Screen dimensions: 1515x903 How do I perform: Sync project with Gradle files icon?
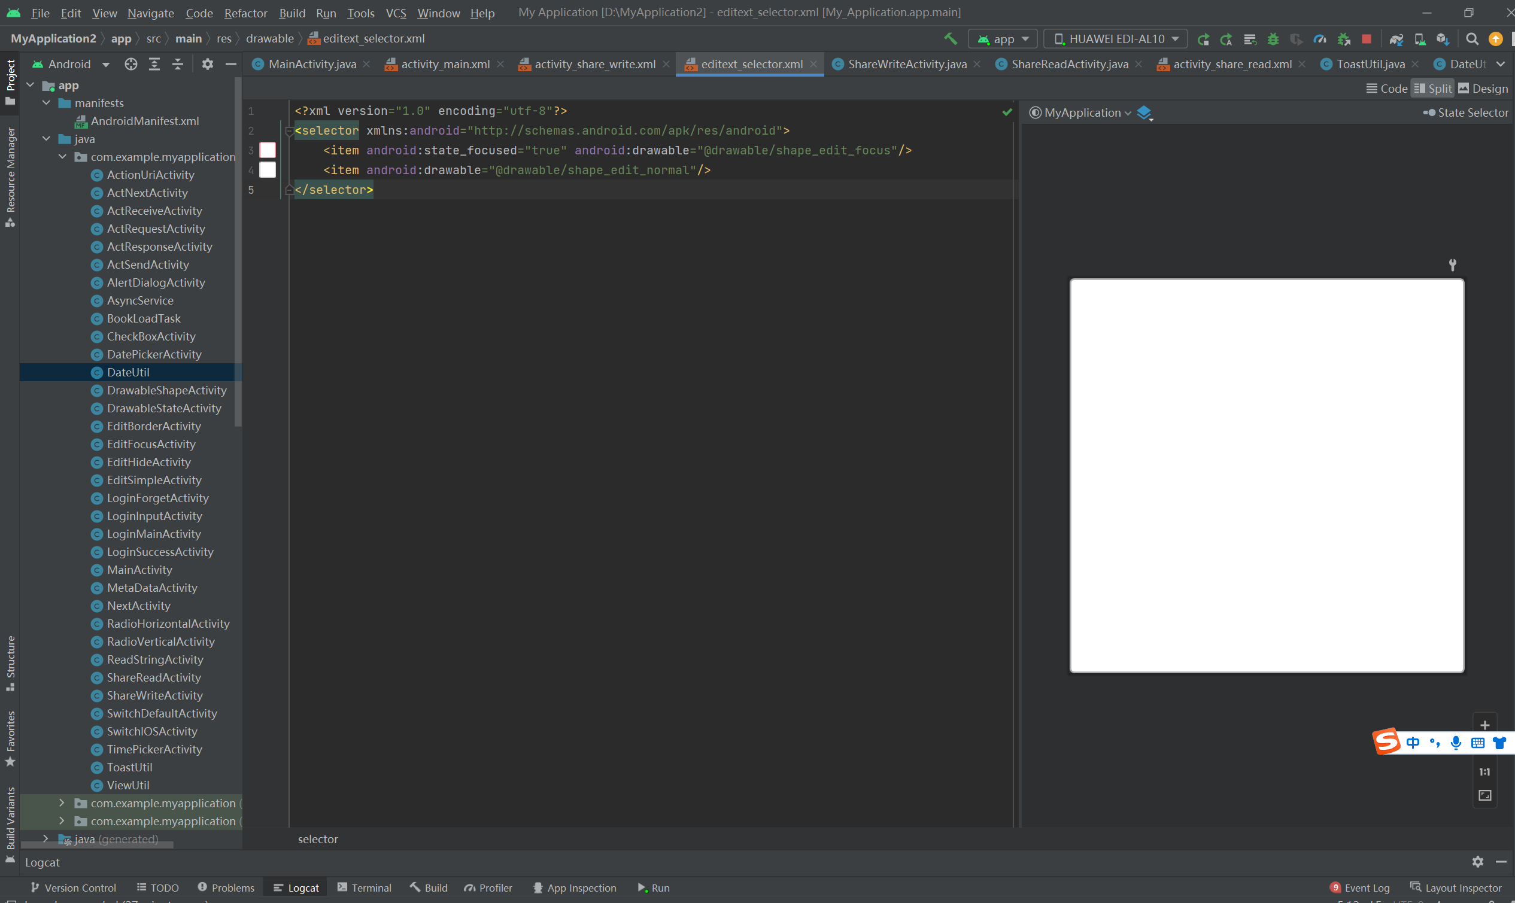(x=1396, y=39)
